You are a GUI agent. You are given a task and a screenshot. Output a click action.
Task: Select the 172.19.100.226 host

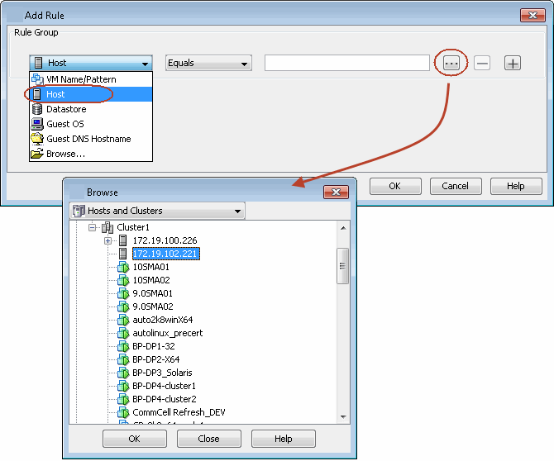click(165, 240)
